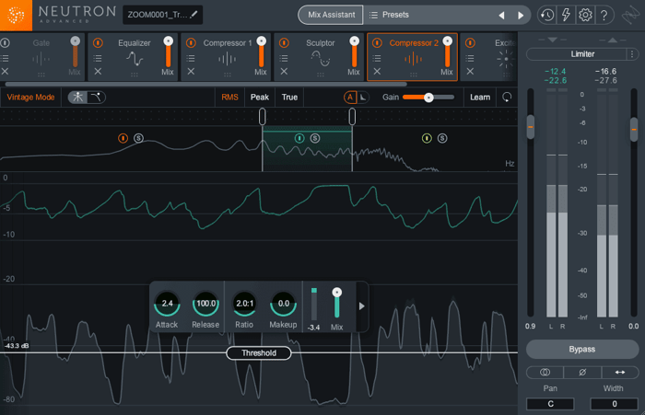Remove the Exciter module

coord(470,72)
